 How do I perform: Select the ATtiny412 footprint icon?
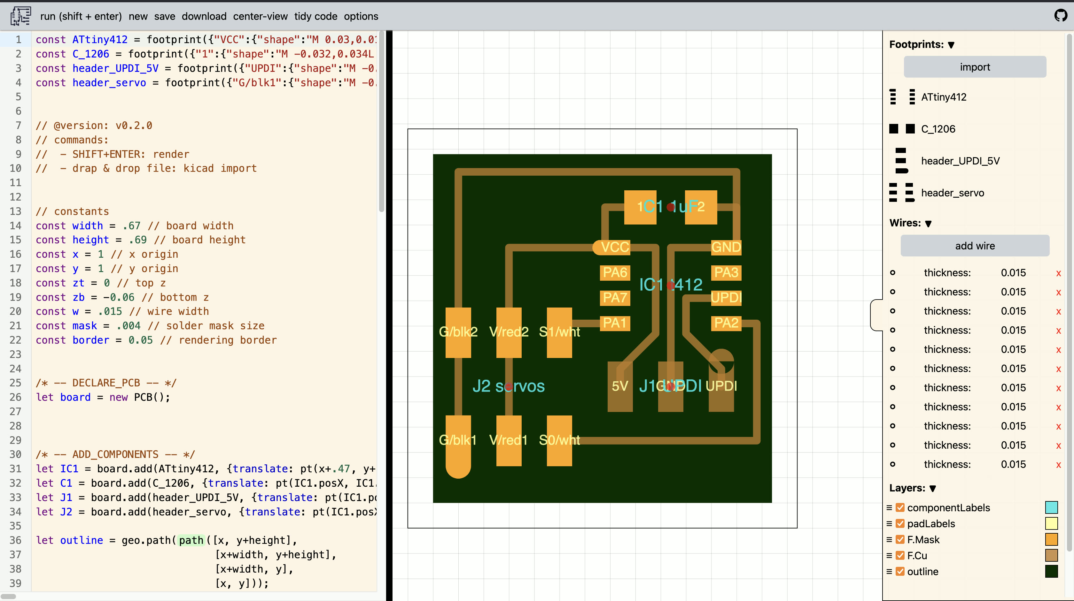pyautogui.click(x=902, y=97)
